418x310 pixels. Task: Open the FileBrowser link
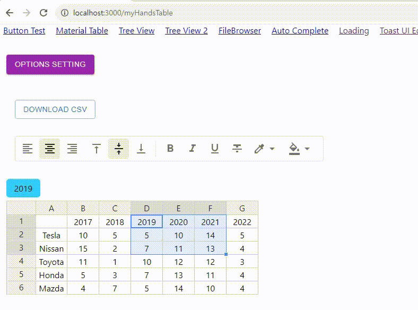click(x=240, y=31)
